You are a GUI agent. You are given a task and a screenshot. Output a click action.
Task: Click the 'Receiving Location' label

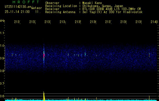61,6
